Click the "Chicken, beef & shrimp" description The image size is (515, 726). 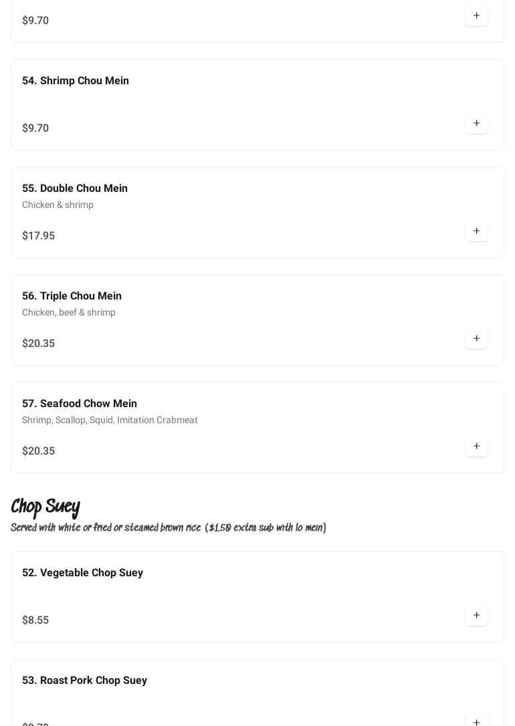tap(69, 313)
